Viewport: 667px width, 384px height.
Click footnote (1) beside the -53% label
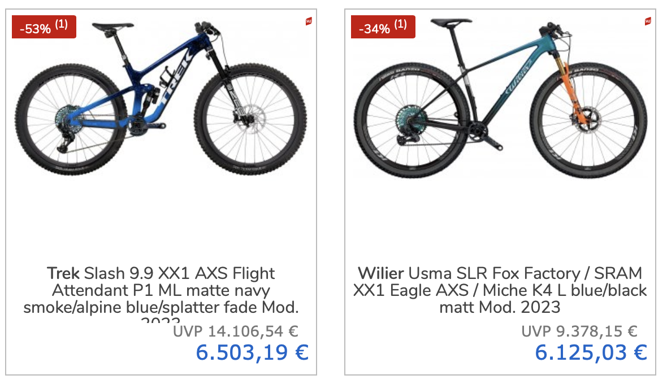(62, 24)
